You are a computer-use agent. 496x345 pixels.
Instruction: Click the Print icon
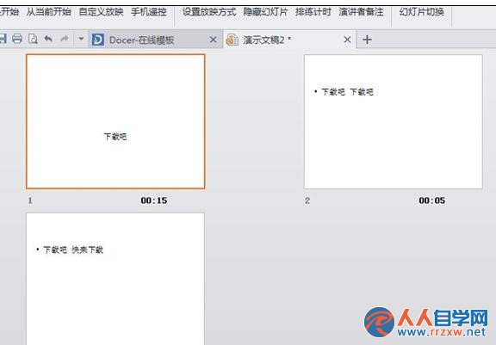click(x=17, y=39)
